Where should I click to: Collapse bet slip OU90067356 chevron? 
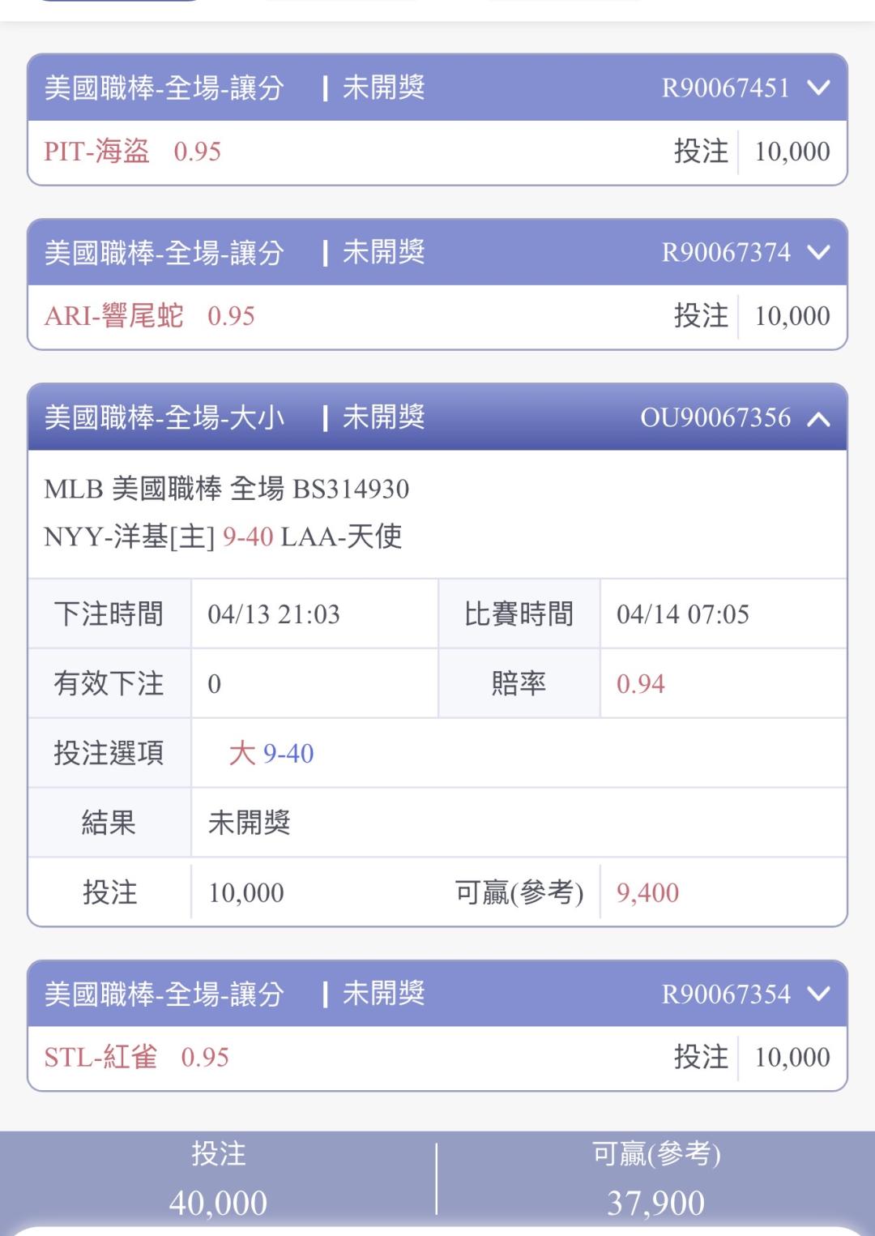click(819, 418)
